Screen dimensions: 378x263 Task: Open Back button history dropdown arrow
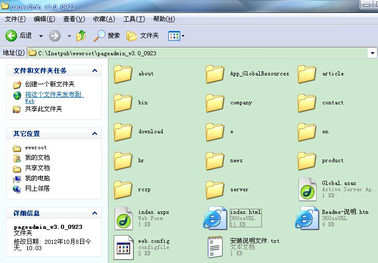[x=41, y=36]
